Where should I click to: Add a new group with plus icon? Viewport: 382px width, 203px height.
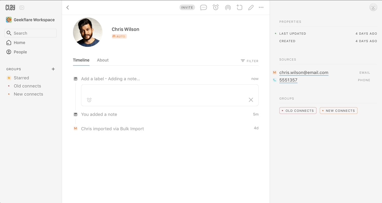(53, 69)
